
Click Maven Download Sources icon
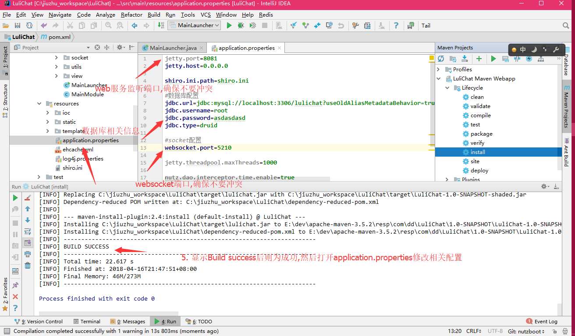tap(465, 59)
